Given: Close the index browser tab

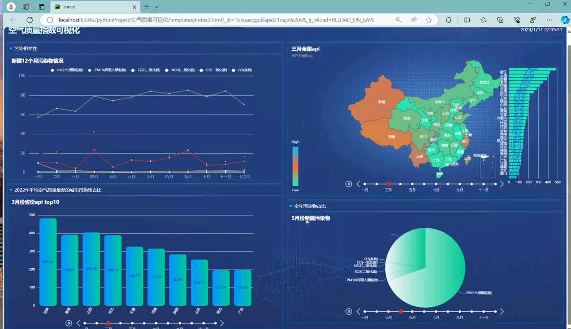Looking at the screenshot, I should pyautogui.click(x=134, y=7).
